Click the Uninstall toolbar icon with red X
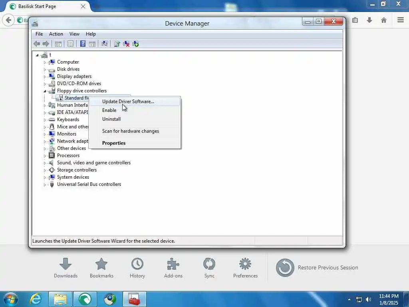Screen dimensions: 409x307 (126, 44)
